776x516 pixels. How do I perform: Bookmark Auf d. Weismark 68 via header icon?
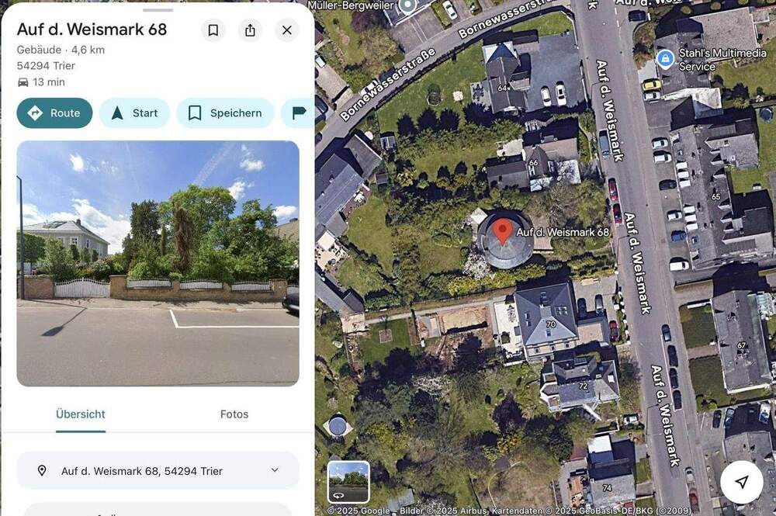pos(213,30)
